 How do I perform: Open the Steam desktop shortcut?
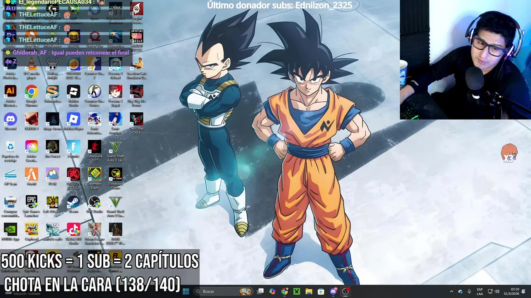(x=73, y=204)
